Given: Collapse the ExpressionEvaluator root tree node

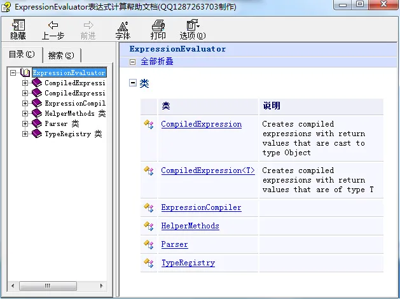Looking at the screenshot, I should [x=14, y=73].
